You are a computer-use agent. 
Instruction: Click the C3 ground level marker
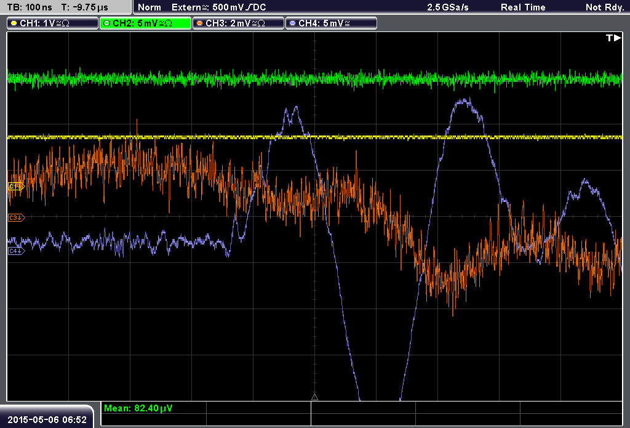coord(16,217)
